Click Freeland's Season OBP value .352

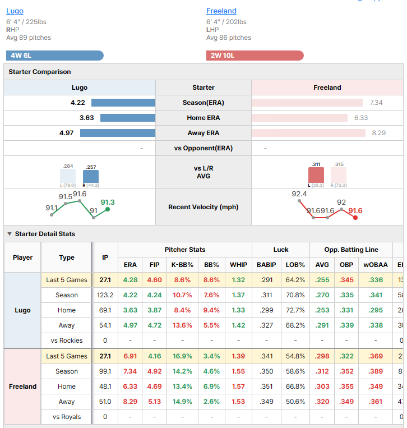click(346, 371)
